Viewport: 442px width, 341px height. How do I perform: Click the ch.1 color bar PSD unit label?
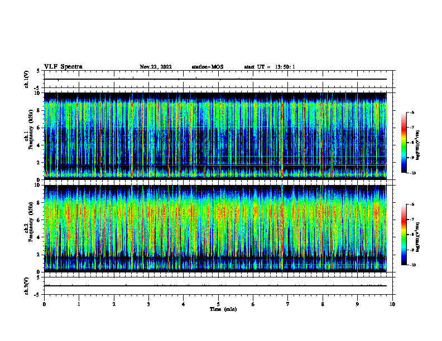(x=418, y=145)
